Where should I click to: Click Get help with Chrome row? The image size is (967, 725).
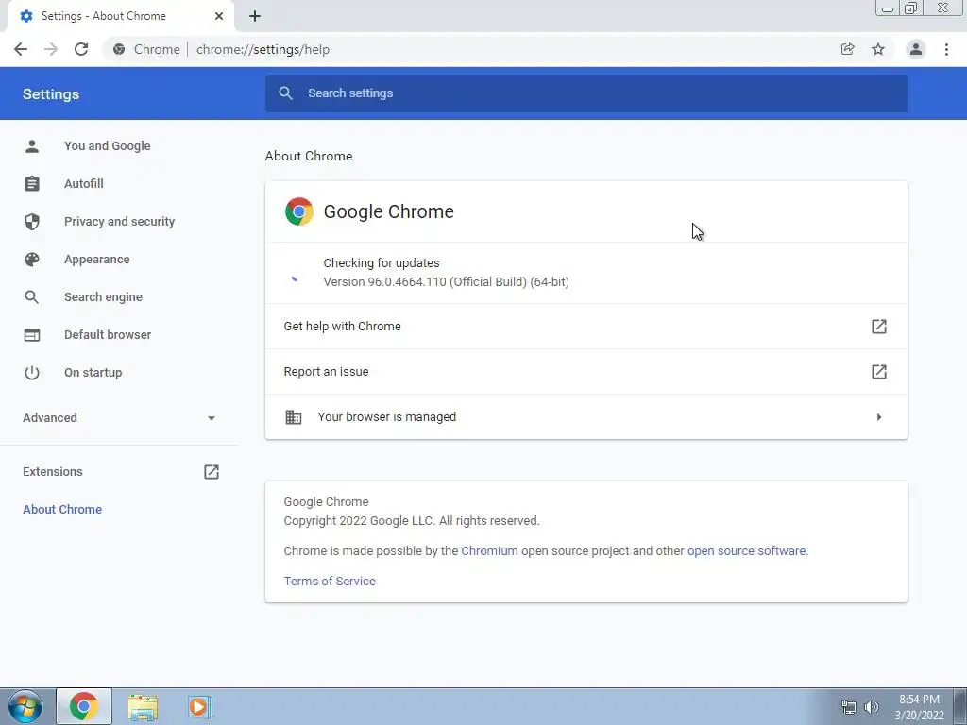tap(586, 326)
